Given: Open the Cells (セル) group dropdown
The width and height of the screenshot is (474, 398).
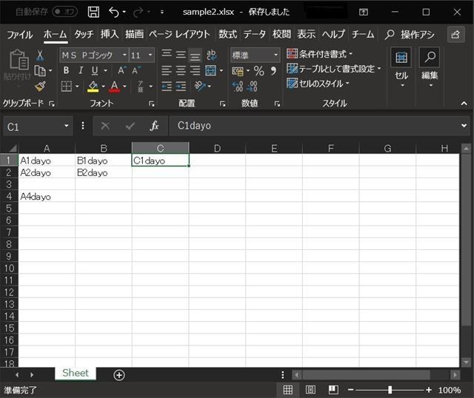Looking at the screenshot, I should 401,67.
